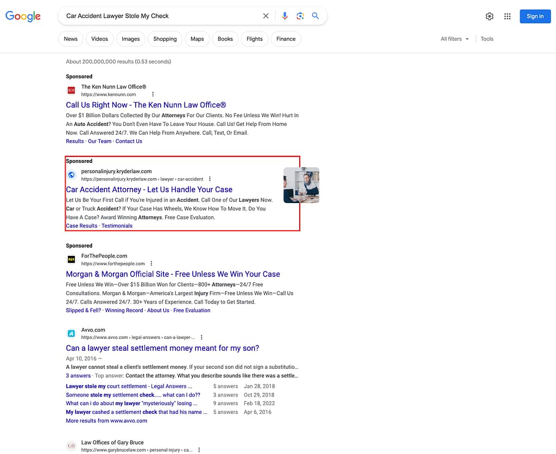This screenshot has width=556, height=454.
Task: Switch to the Images tab
Action: [x=130, y=39]
